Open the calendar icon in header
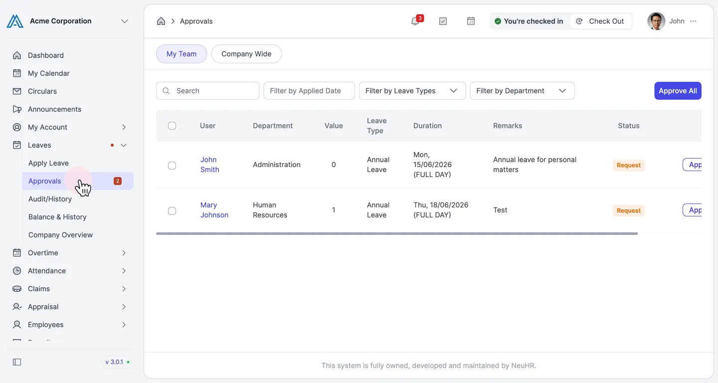The image size is (718, 383). point(471,21)
